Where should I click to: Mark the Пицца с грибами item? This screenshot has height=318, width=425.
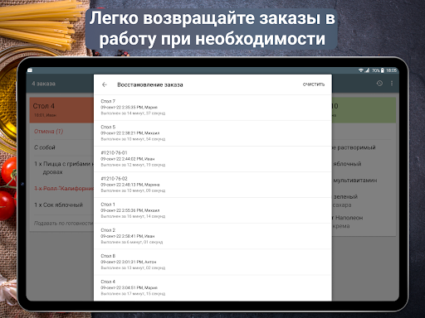coord(64,168)
